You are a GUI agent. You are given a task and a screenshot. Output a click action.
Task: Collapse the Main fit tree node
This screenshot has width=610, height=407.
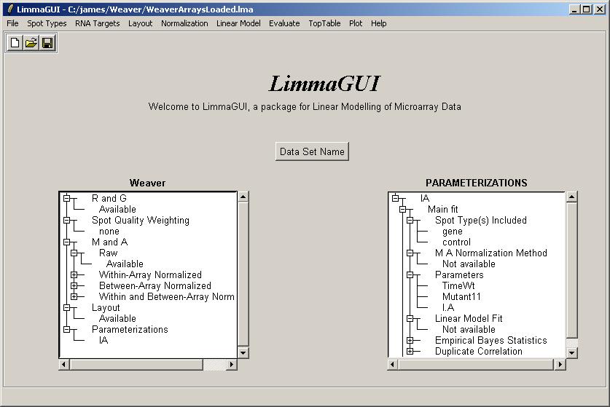tap(403, 210)
